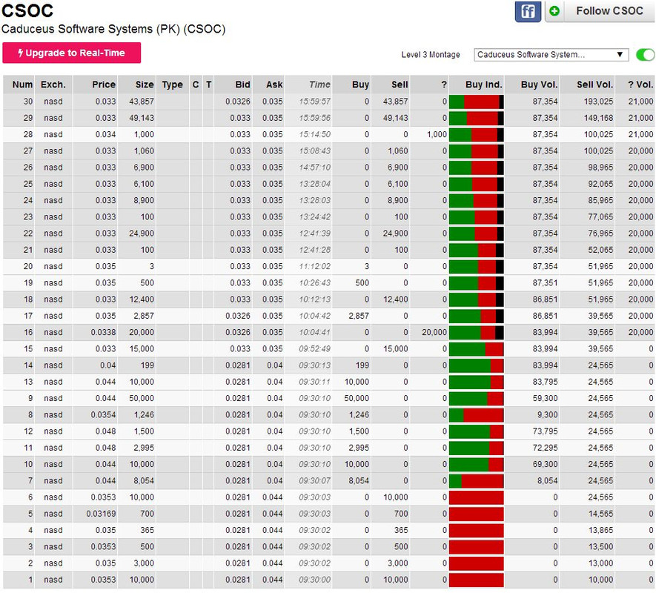
Task: Click price 0.0338 in row 16
Action: pos(103,332)
